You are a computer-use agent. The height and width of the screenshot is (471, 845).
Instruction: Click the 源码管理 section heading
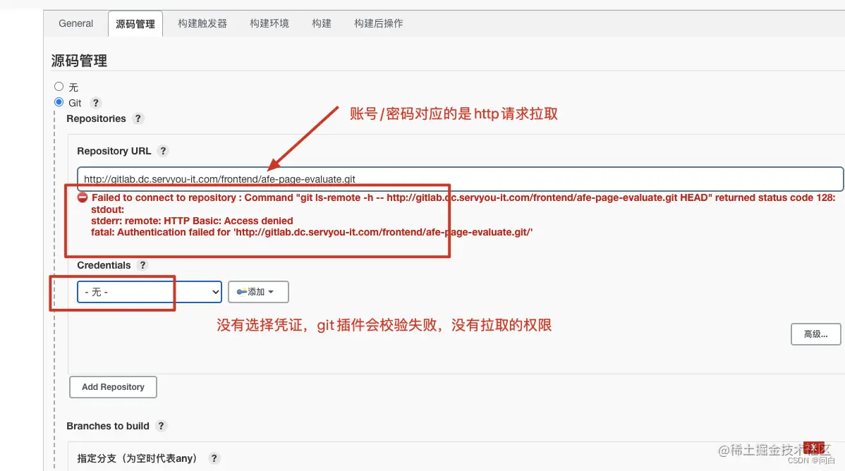coord(79,61)
